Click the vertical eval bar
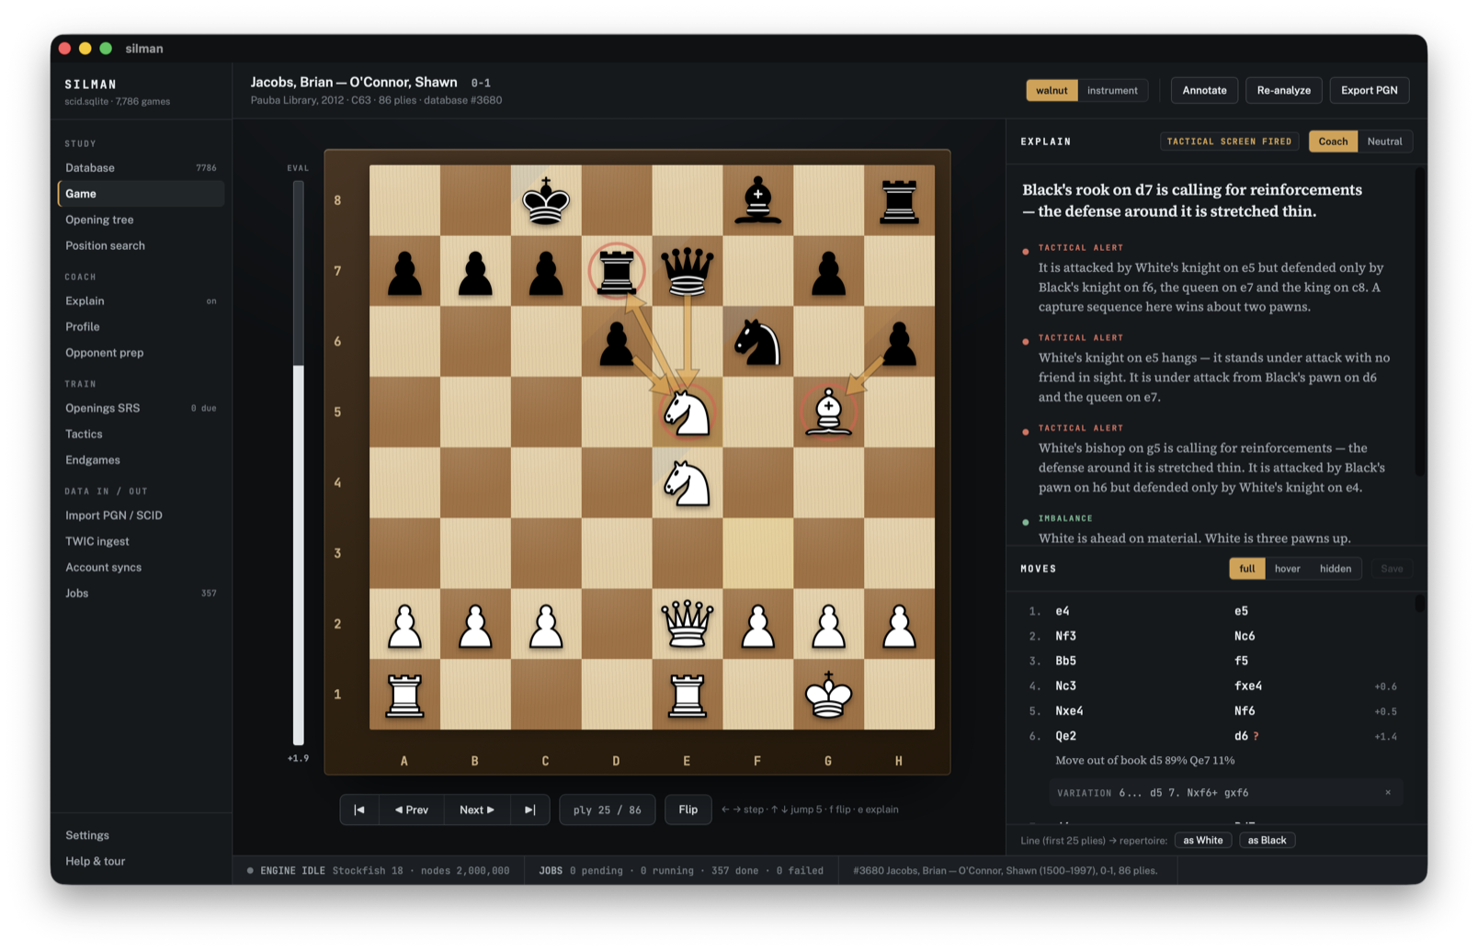The image size is (1478, 951). click(x=298, y=462)
